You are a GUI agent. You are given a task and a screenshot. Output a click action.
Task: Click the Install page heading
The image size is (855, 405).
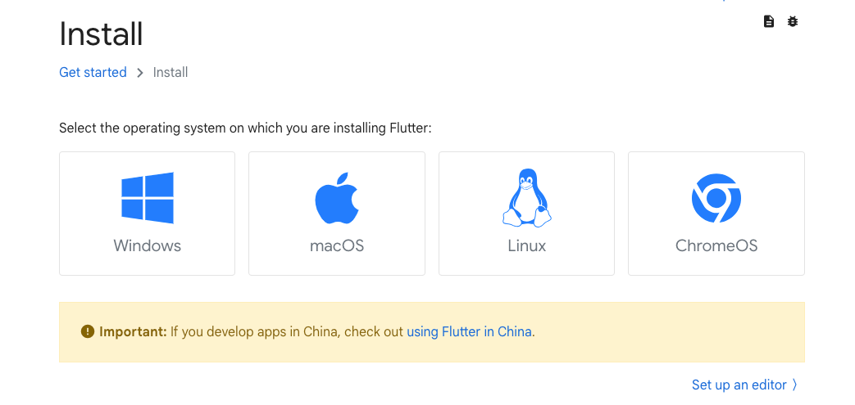101,34
